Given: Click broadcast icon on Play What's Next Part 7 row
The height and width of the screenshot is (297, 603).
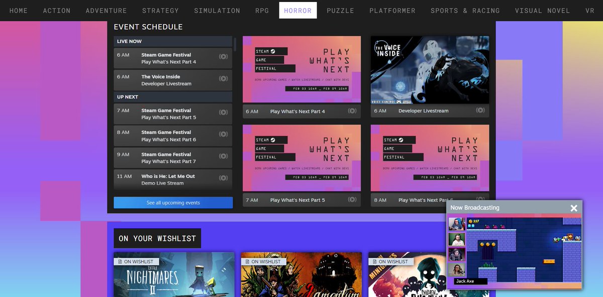Looking at the screenshot, I should pos(224,156).
